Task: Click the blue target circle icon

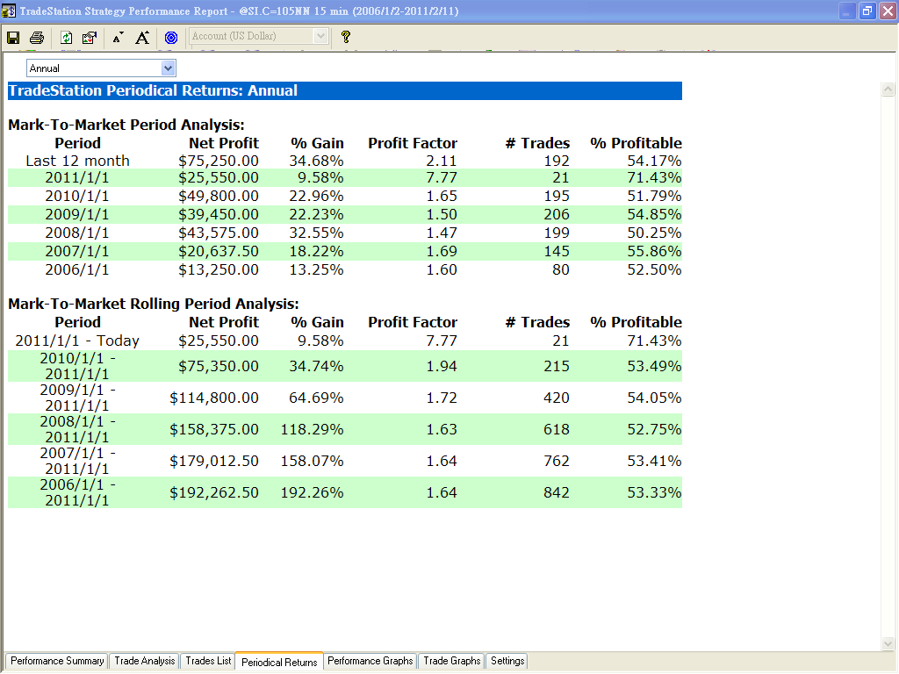Action: (171, 38)
